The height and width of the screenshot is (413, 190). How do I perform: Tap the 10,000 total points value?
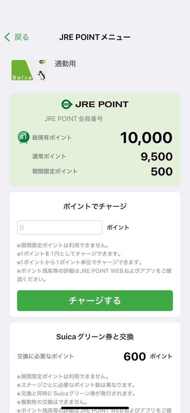(146, 138)
